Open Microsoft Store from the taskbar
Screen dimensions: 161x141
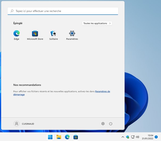[76, 137]
